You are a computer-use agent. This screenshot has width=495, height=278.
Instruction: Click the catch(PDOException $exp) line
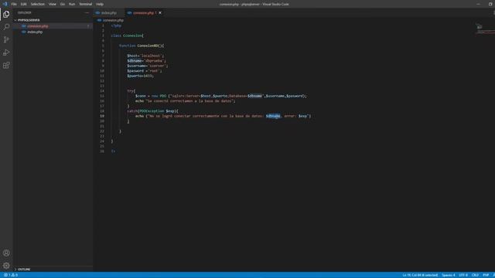point(153,111)
